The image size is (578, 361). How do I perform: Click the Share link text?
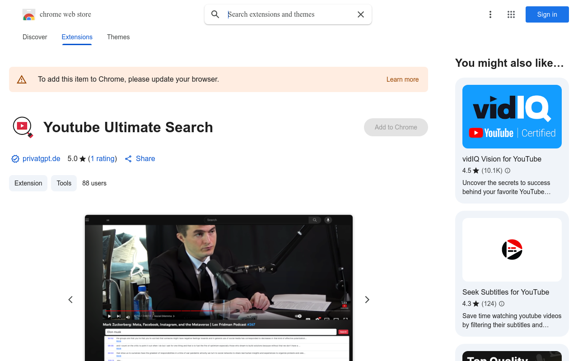(x=145, y=159)
